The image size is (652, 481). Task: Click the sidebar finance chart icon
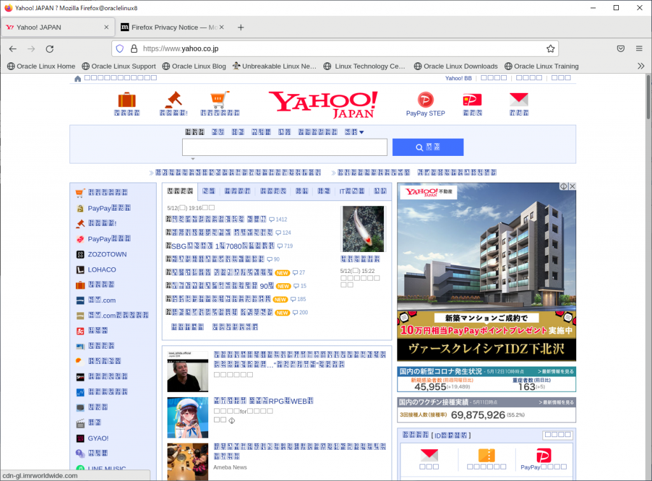click(80, 392)
